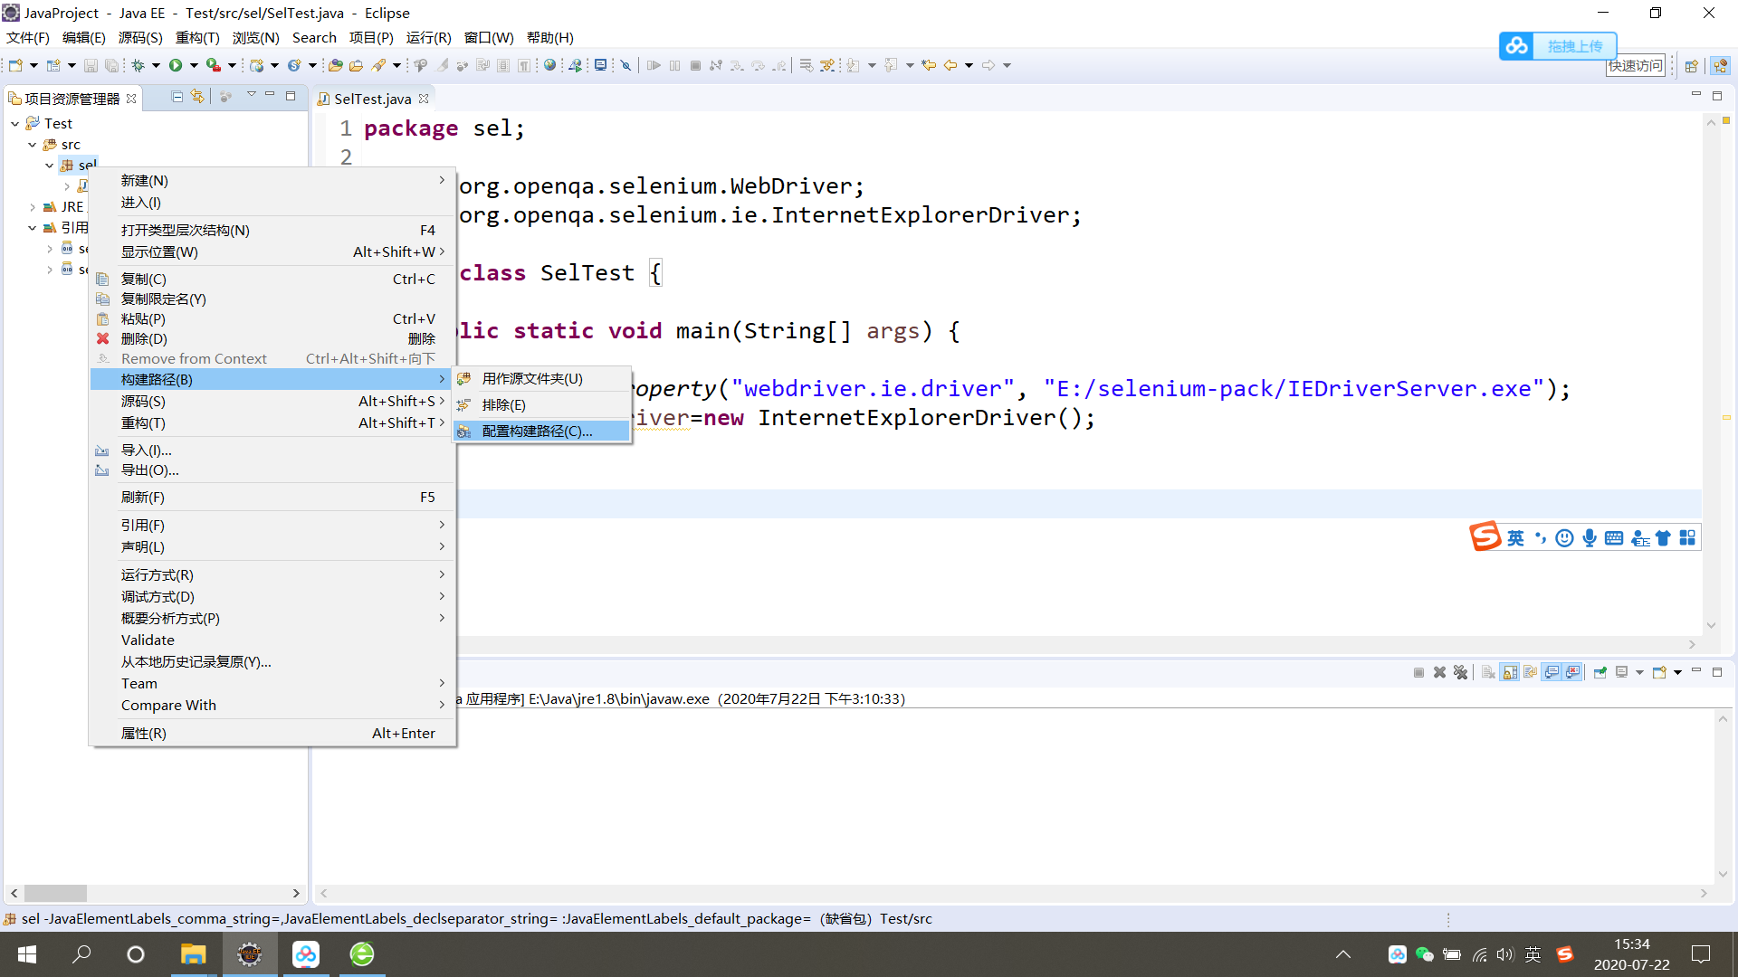Select the 'SelTest.java' editor tab
This screenshot has width=1738, height=977.
[x=368, y=98]
